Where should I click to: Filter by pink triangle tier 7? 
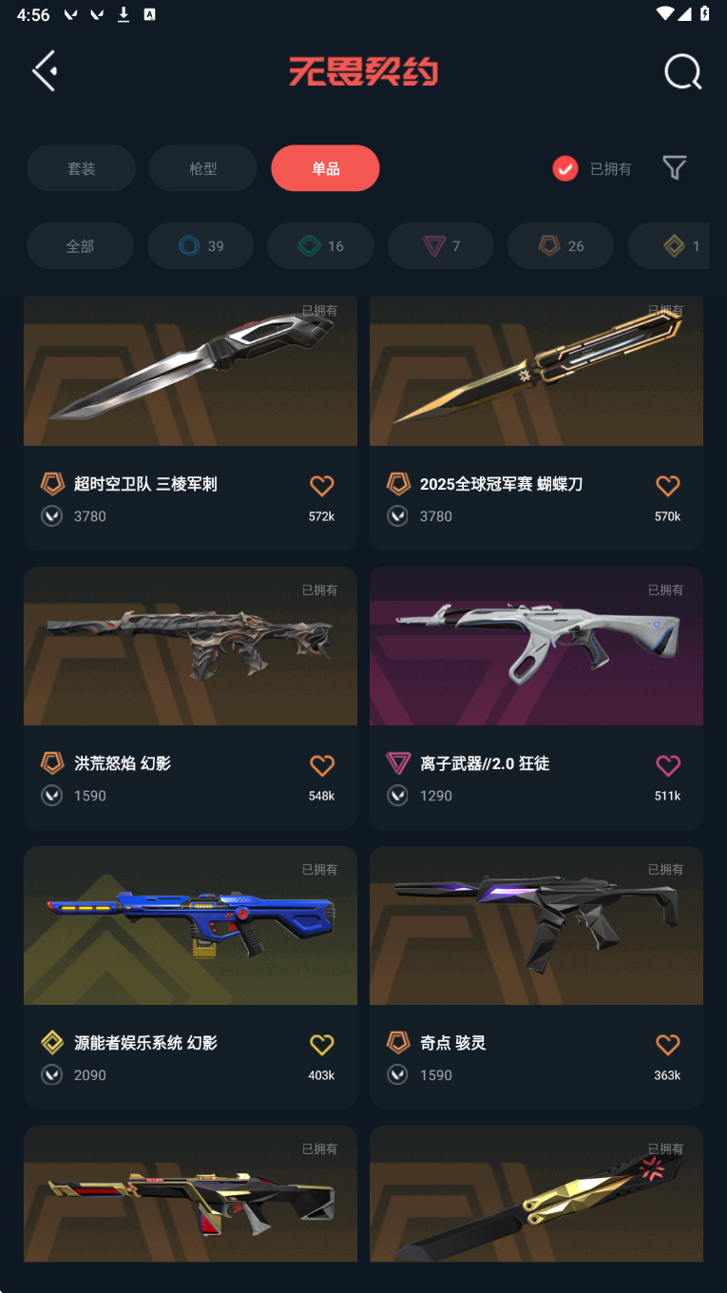click(x=441, y=246)
